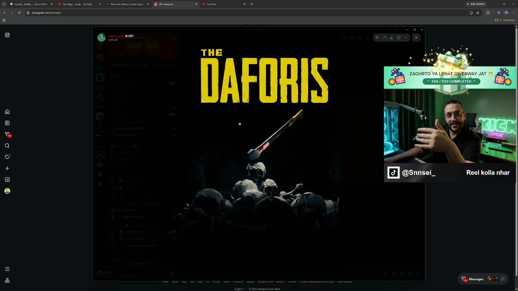Image resolution: width=518 pixels, height=291 pixels.
Task: Zoom in on the image with magnifier icon
Action: point(377,38)
